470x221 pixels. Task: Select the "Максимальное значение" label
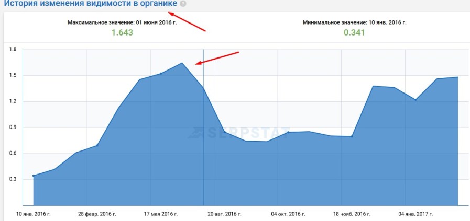(122, 22)
